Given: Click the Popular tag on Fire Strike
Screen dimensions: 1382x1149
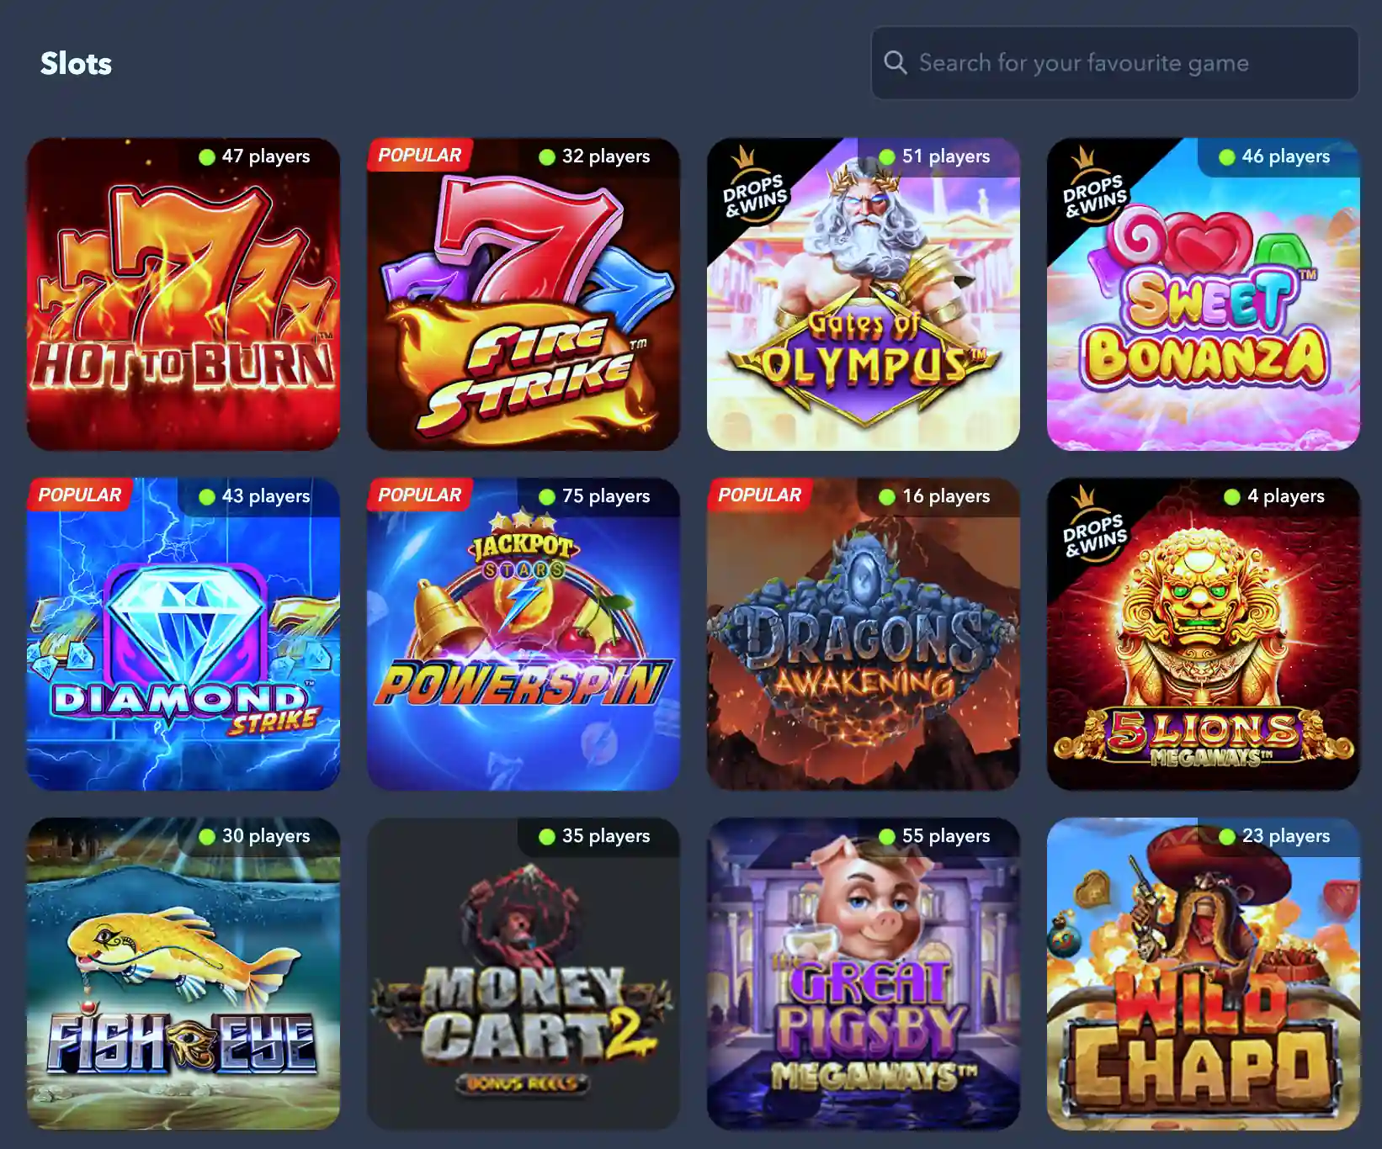Looking at the screenshot, I should [x=419, y=155].
